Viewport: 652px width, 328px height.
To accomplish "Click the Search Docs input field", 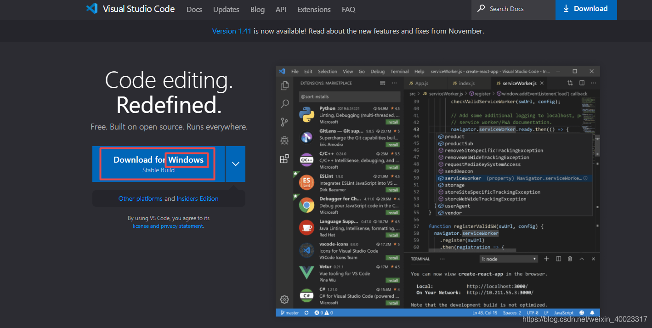I will 514,9.
